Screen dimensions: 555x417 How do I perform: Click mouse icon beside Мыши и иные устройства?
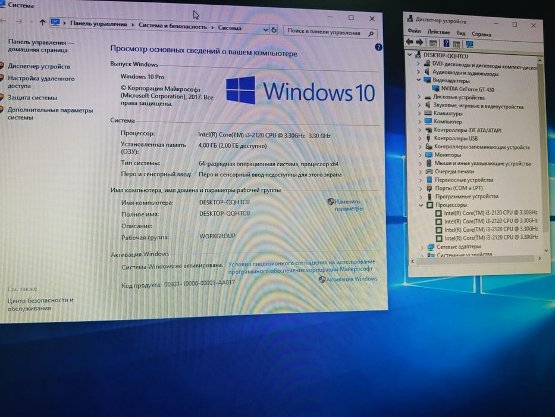(x=429, y=163)
